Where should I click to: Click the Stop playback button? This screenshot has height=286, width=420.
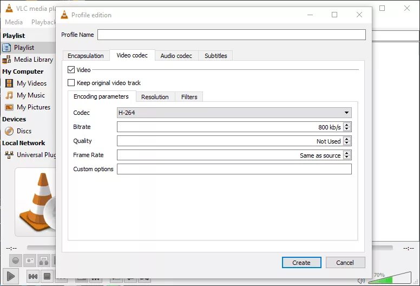tap(47, 276)
